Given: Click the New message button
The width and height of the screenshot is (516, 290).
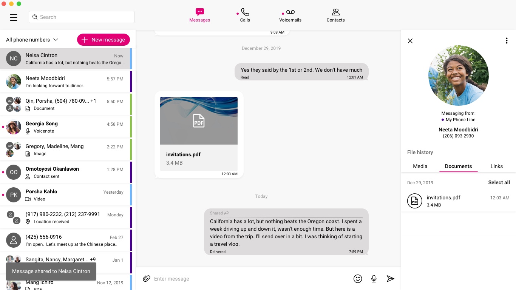Looking at the screenshot, I should [x=104, y=40].
